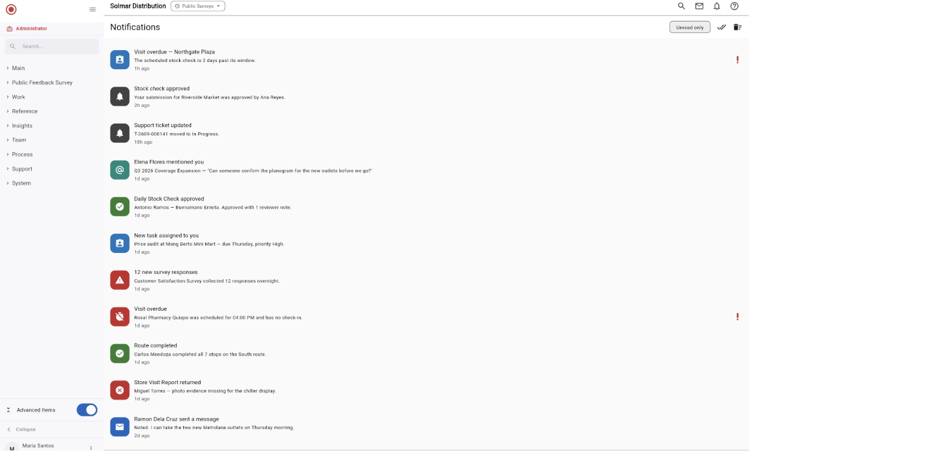The height and width of the screenshot is (451, 936).
Task: Expand the Main navigation group
Action: [52, 68]
